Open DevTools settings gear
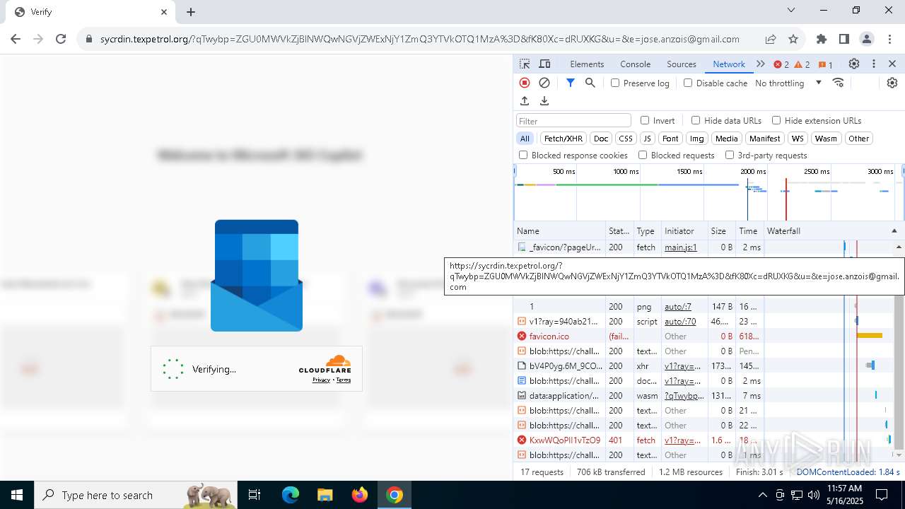The image size is (905, 509). (x=854, y=64)
